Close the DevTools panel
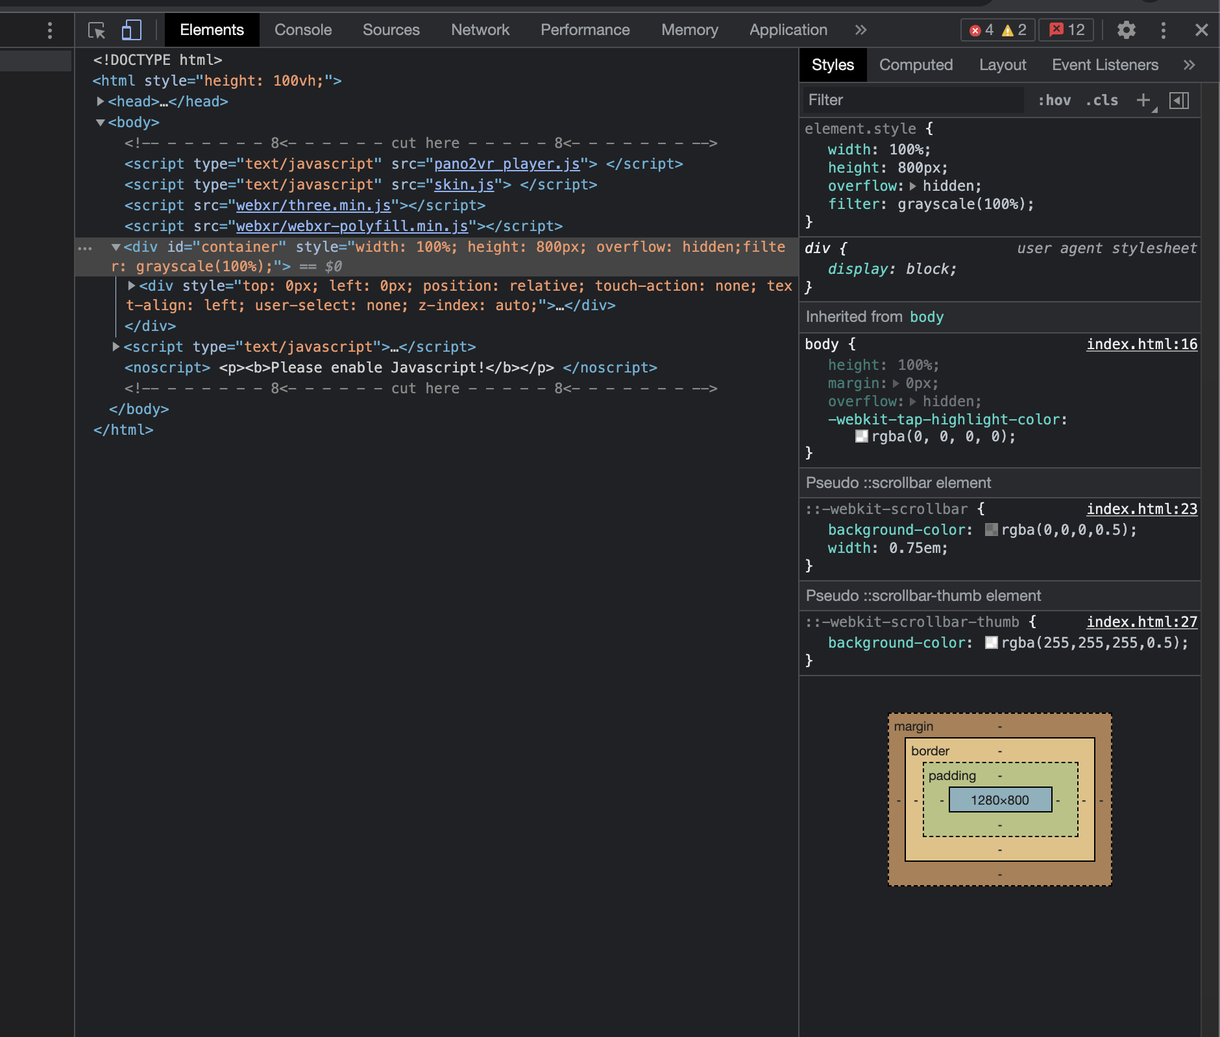The width and height of the screenshot is (1220, 1037). (1201, 30)
